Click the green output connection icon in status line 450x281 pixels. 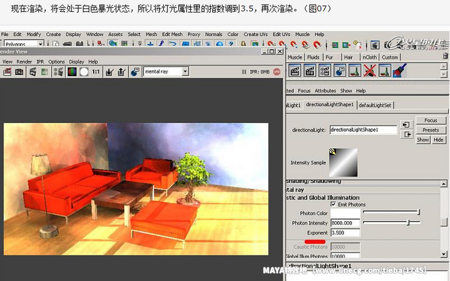point(346,45)
